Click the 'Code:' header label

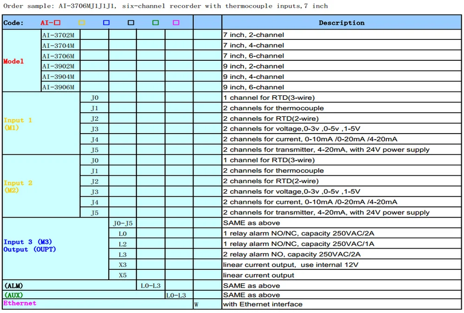click(13, 23)
